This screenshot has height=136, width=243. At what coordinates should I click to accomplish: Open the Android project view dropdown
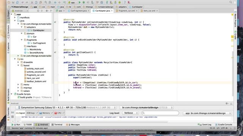20,11
